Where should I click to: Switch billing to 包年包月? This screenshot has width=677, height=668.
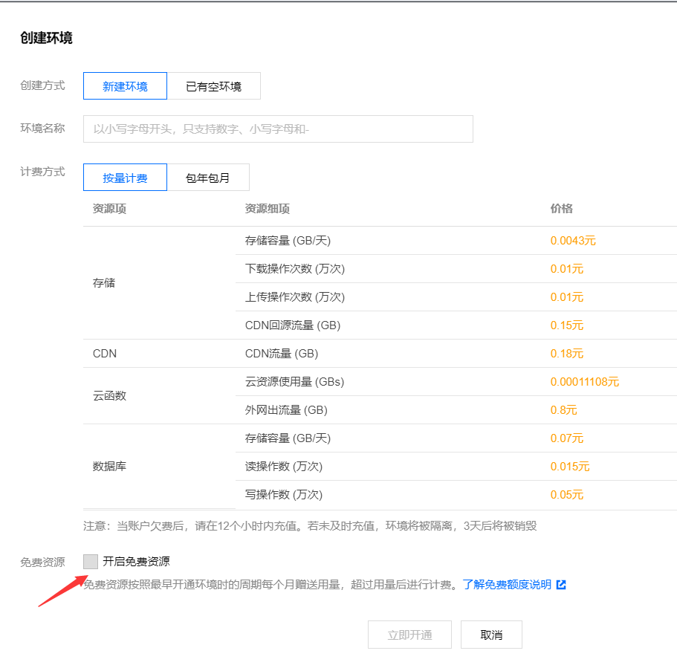click(x=209, y=177)
